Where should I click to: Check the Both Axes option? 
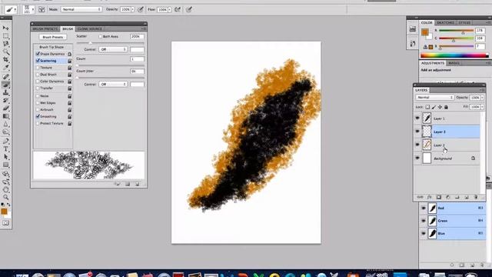(101, 37)
